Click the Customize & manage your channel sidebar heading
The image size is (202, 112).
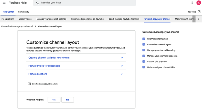[x=161, y=32]
